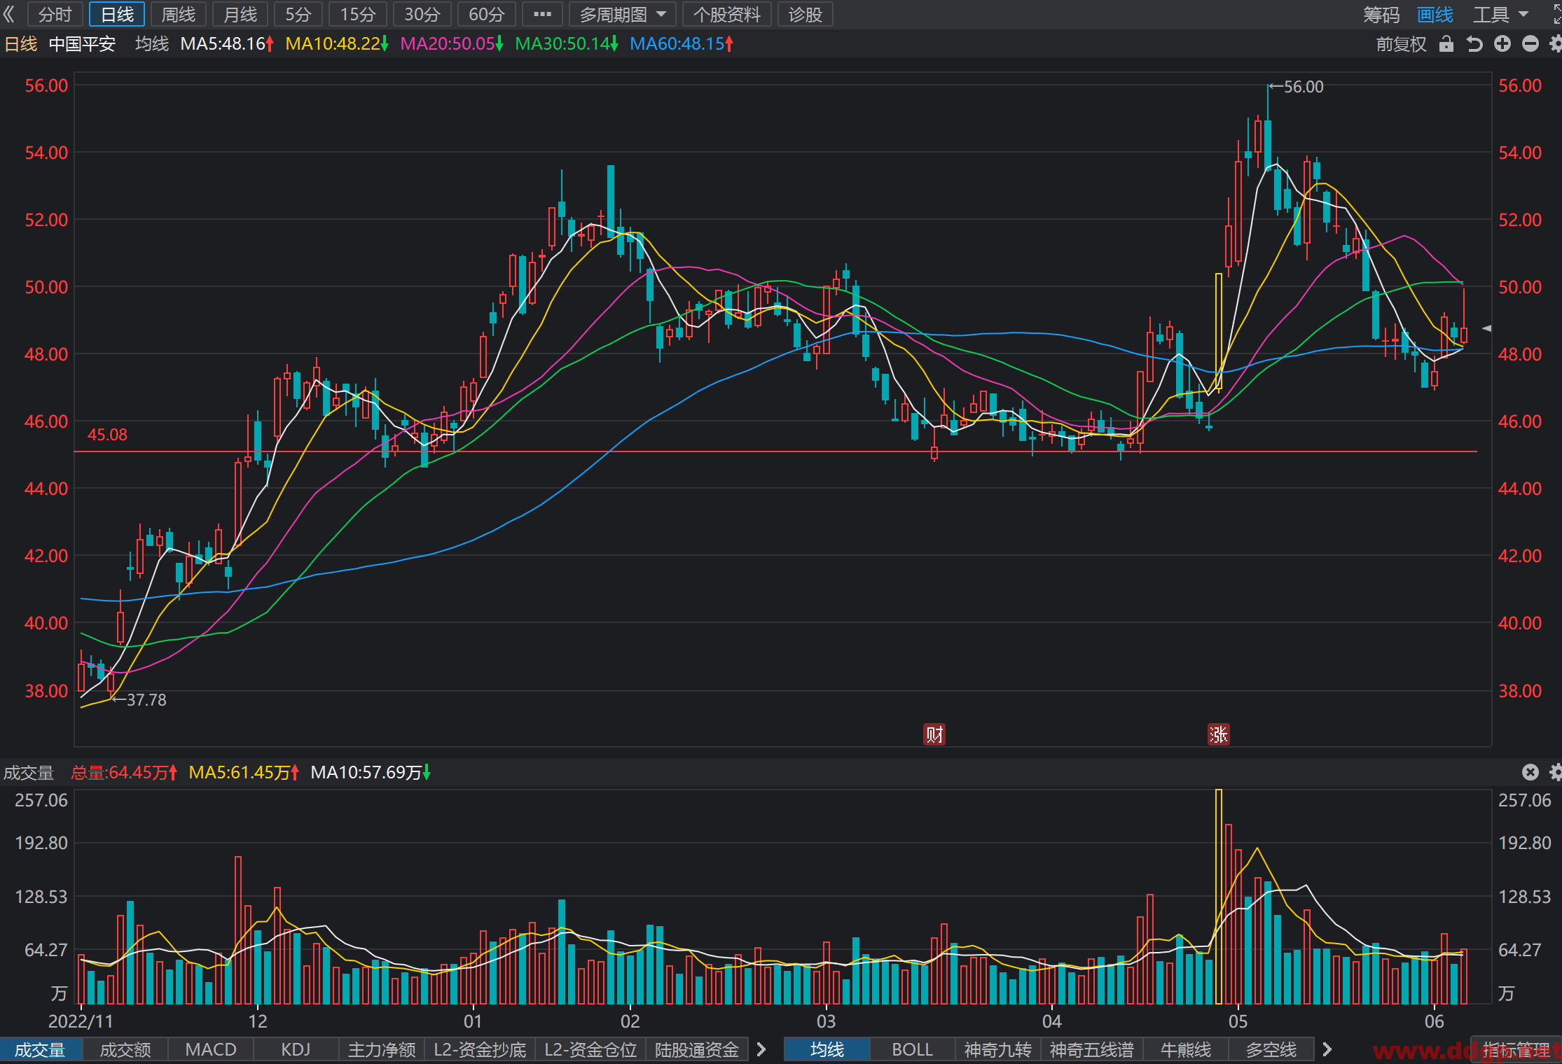Open the 诊股 stock diagnosis

click(805, 14)
